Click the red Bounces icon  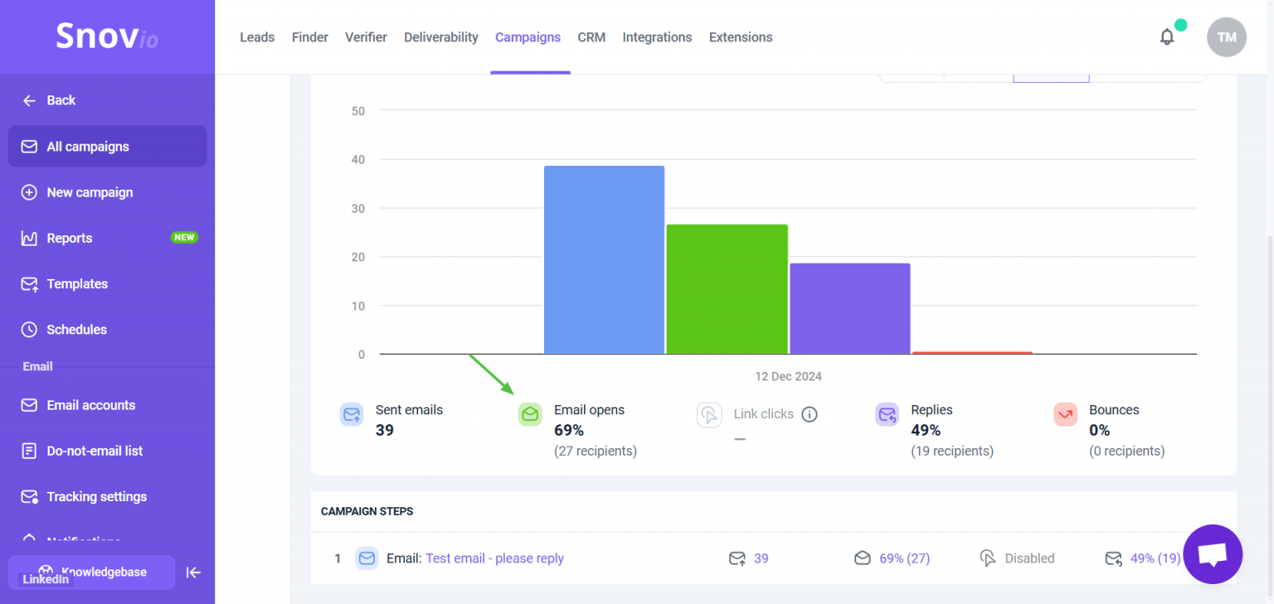[x=1066, y=414]
